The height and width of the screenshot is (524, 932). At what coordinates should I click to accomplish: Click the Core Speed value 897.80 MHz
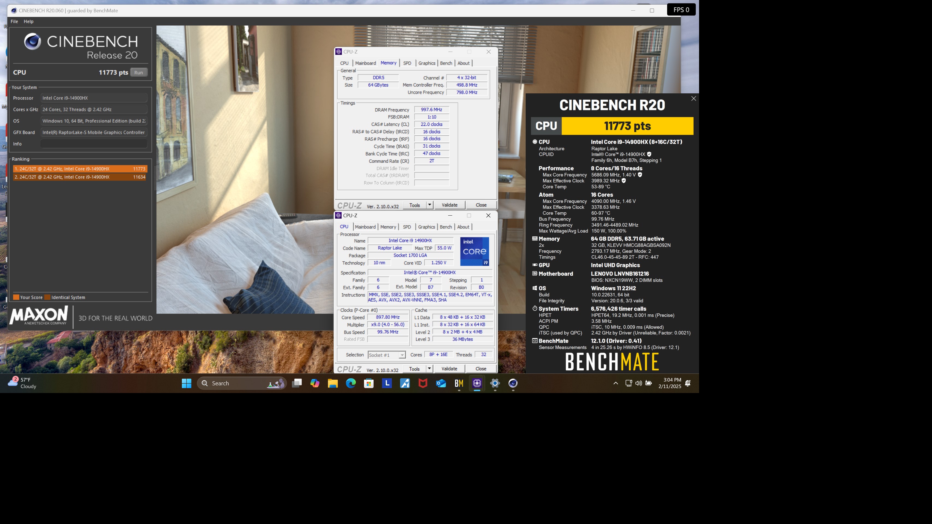point(388,317)
